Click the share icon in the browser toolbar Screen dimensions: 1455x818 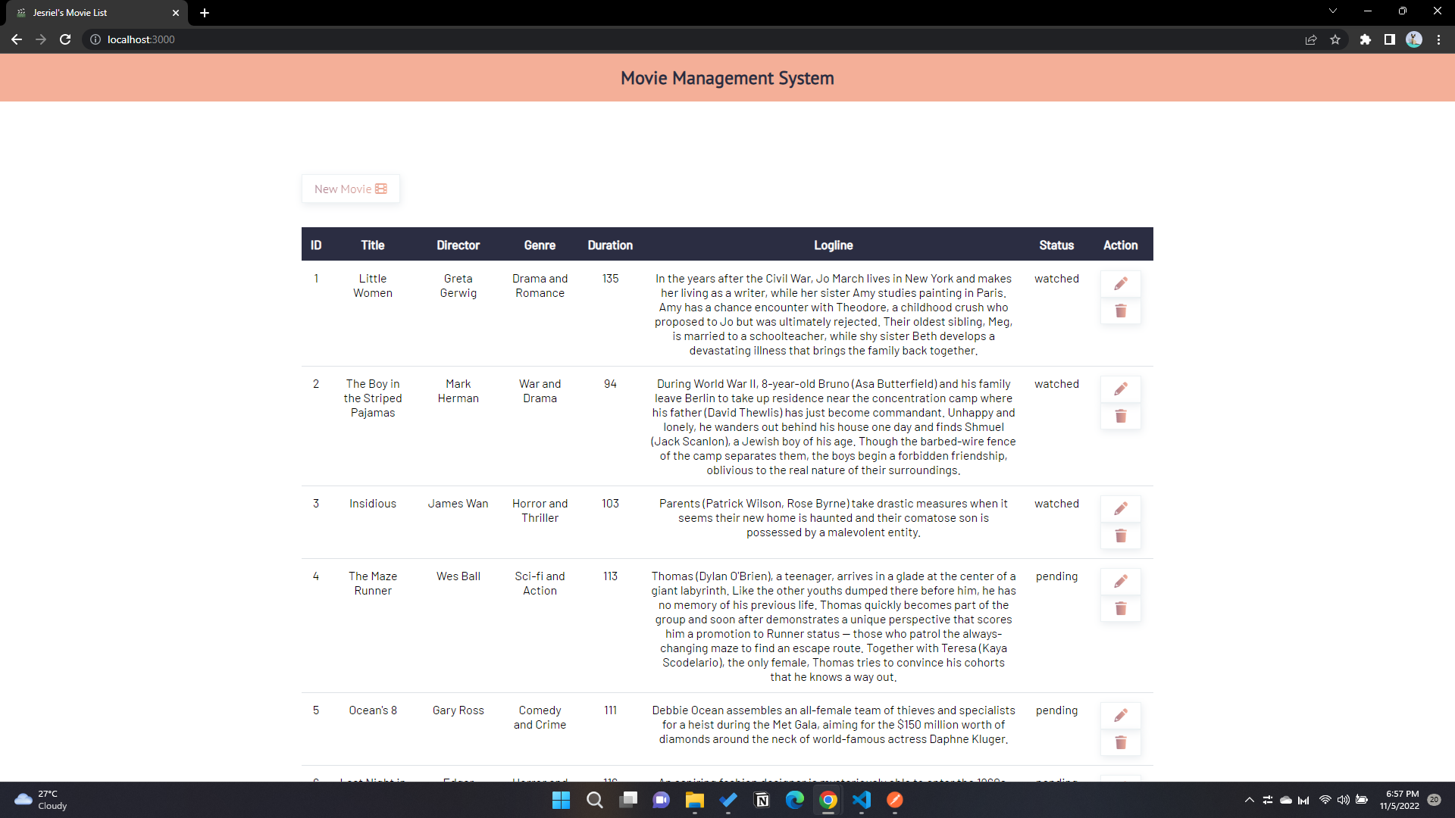coord(1311,39)
